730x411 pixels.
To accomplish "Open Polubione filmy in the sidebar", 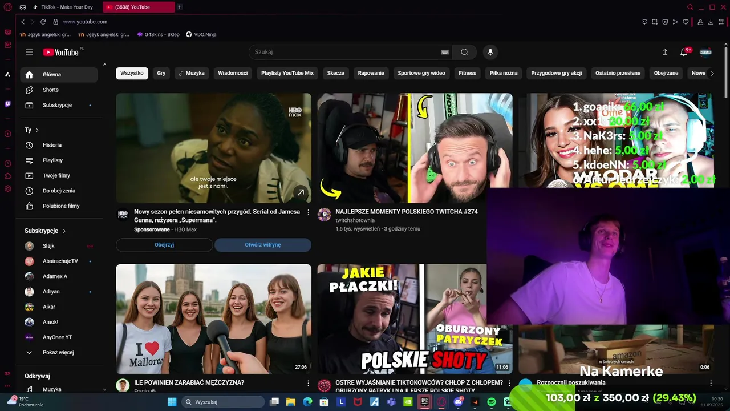I will [x=59, y=206].
